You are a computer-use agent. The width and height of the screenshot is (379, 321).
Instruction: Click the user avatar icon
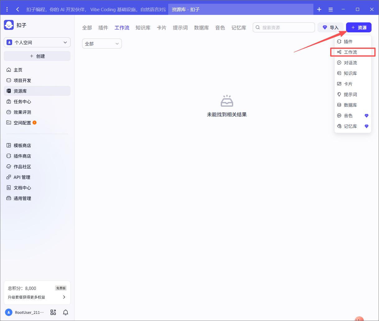9,312
